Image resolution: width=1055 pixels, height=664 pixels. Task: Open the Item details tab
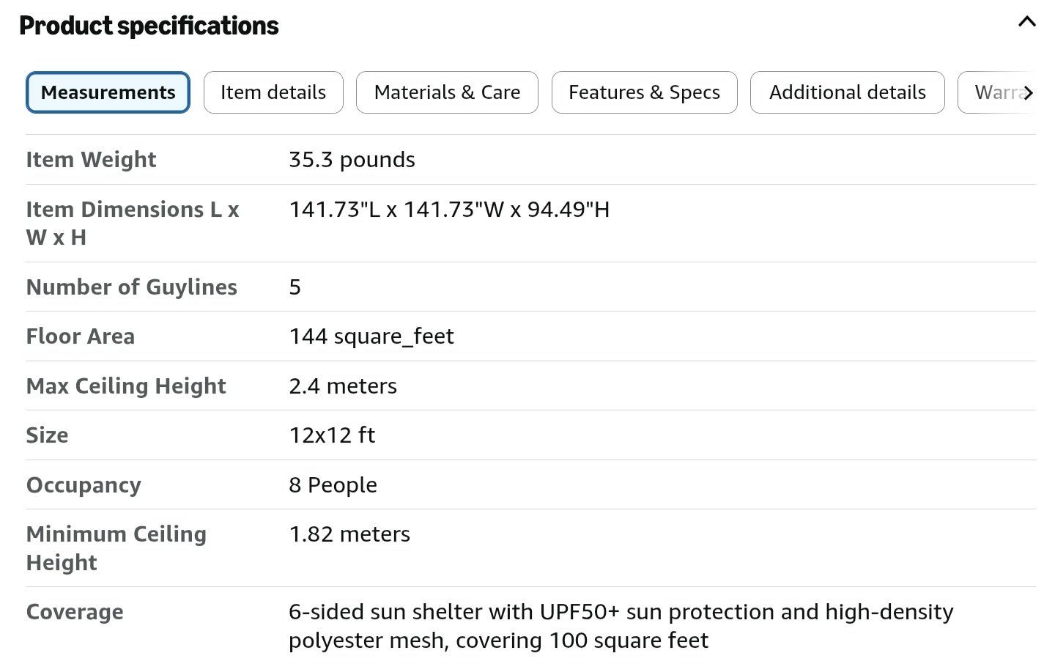tap(273, 92)
